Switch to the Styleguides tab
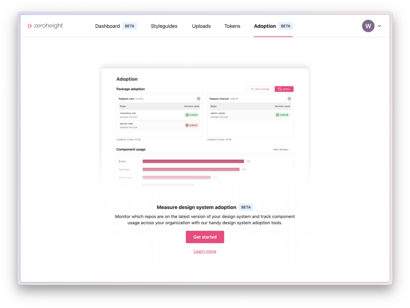The height and width of the screenshot is (308, 410). tap(164, 26)
